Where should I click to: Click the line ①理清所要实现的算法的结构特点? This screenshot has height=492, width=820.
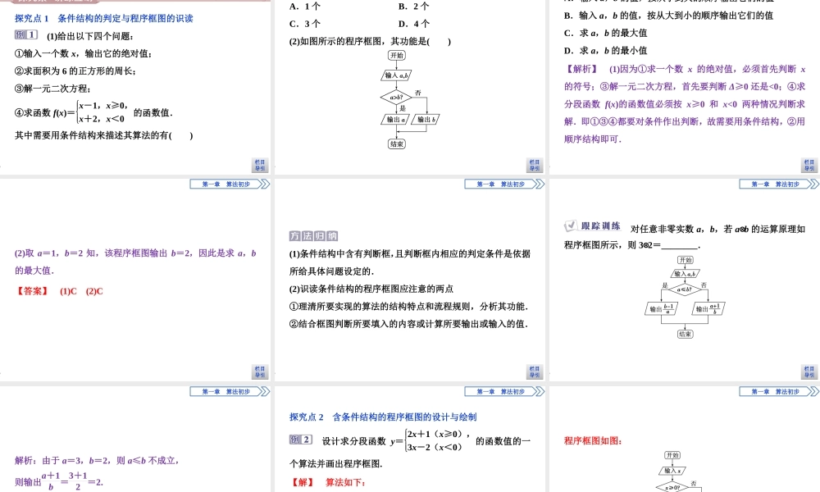(409, 307)
